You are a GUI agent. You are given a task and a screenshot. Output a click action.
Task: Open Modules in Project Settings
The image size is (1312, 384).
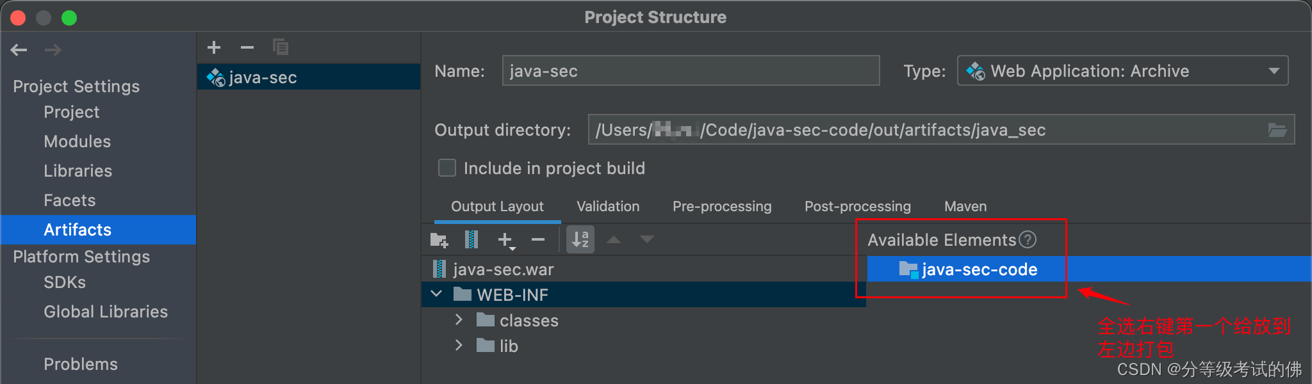pos(78,141)
